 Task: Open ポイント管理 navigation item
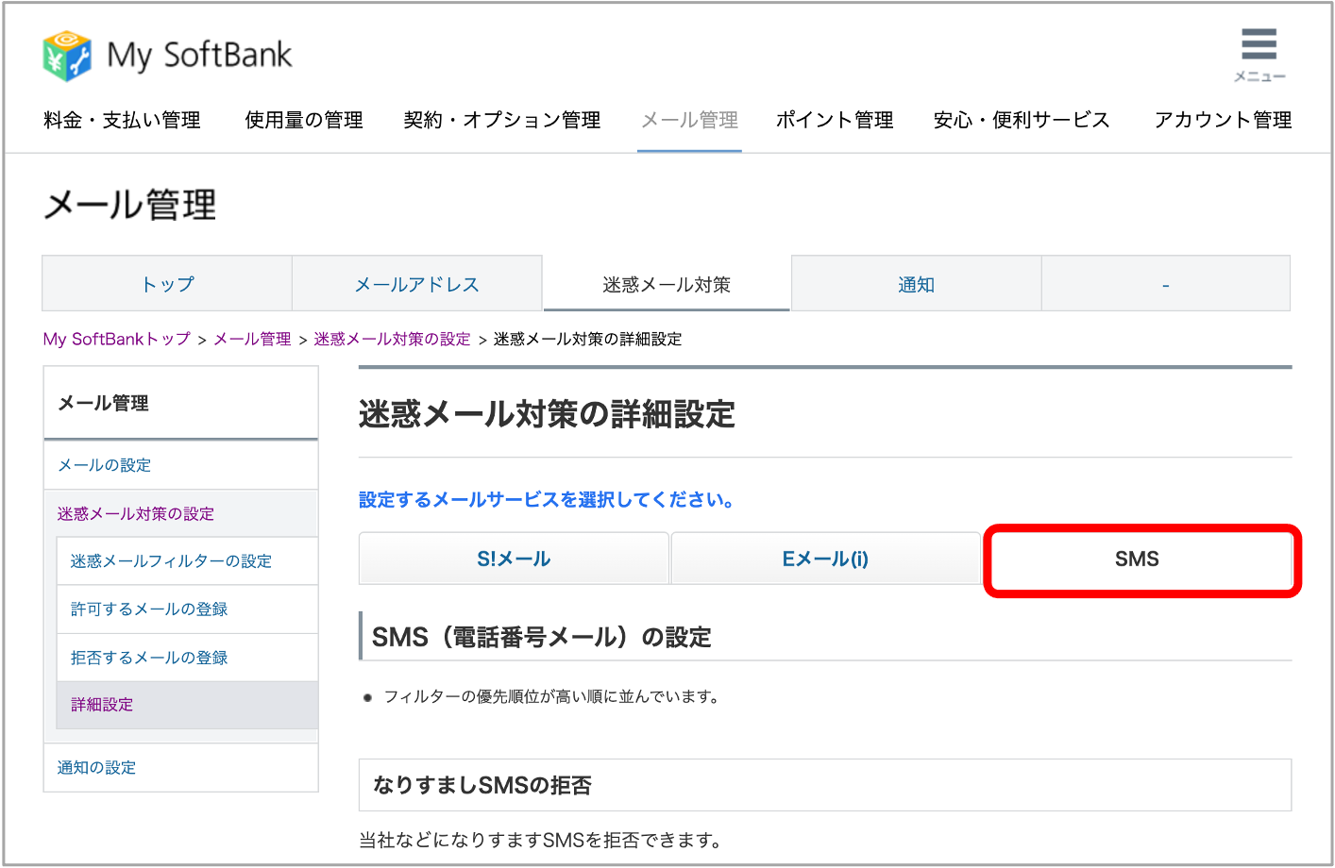pyautogui.click(x=835, y=120)
